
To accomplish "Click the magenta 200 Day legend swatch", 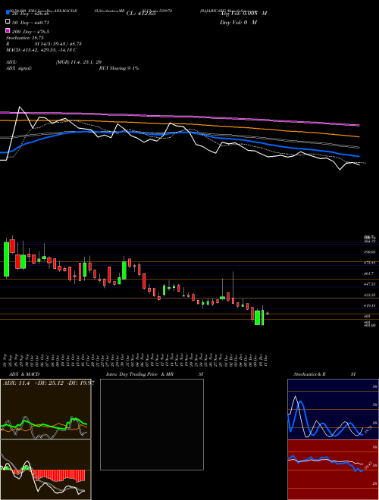I will pyautogui.click(x=8, y=31).
